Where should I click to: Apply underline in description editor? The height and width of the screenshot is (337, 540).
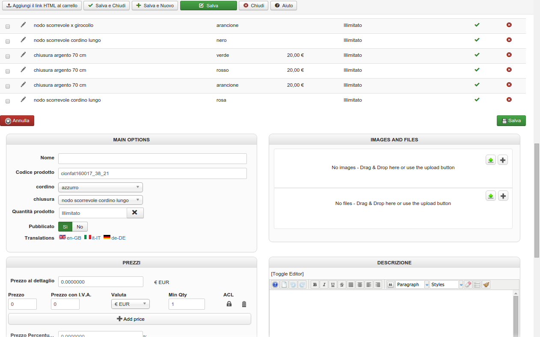click(333, 284)
